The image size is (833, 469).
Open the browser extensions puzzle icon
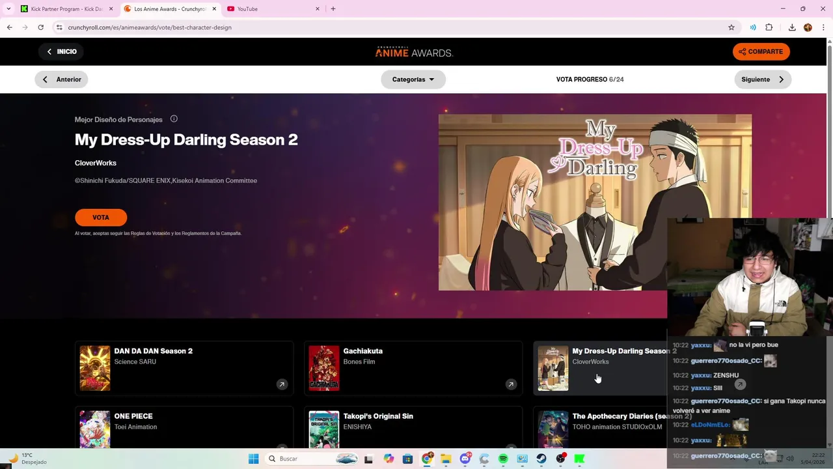tap(769, 27)
